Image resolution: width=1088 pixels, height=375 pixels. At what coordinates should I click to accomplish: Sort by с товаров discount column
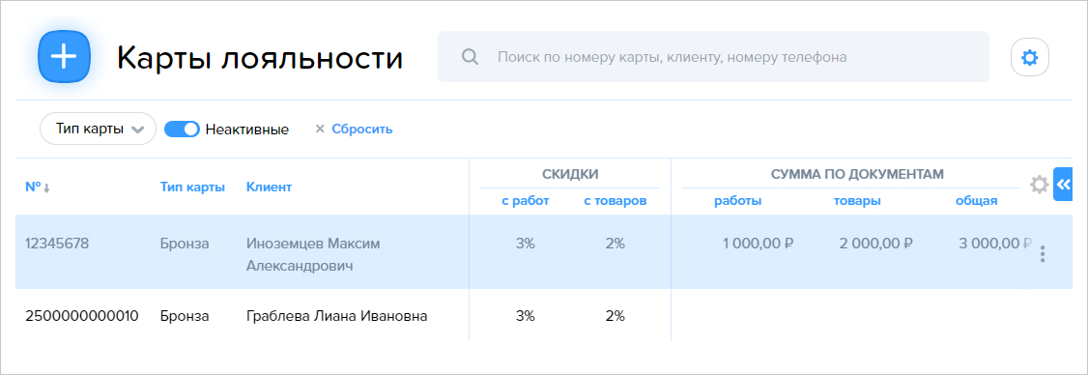click(x=615, y=201)
